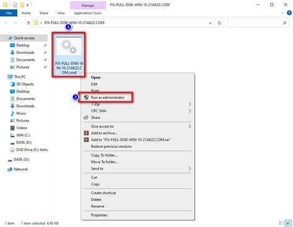
Task: Choose Move To folder...
Action: pos(104,162)
